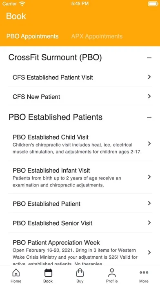This screenshot has width=160, height=284.
Task: Collapse the PBO Established Patients section
Action: click(x=149, y=118)
